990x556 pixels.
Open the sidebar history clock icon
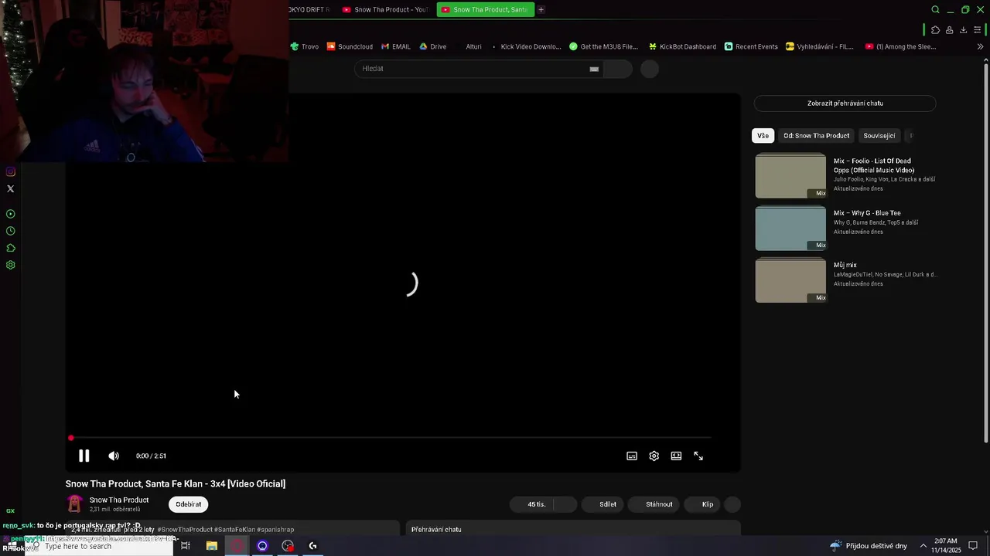(x=10, y=231)
